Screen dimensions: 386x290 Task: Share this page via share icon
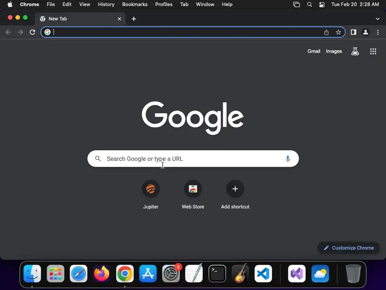(326, 32)
